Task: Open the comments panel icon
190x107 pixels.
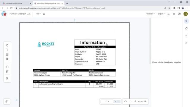Action: click(x=179, y=14)
